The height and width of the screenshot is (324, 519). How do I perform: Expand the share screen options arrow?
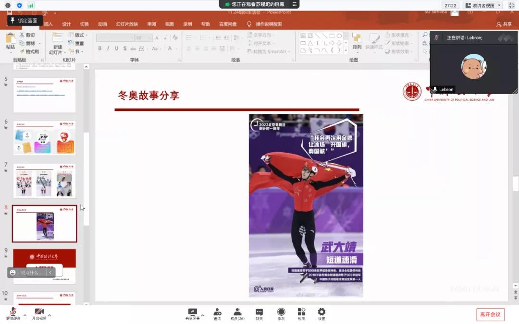point(203,315)
